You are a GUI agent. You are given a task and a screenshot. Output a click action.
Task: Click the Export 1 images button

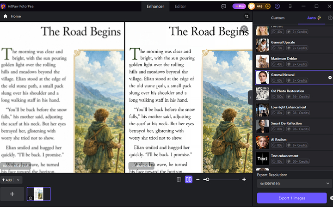pyautogui.click(x=292, y=198)
